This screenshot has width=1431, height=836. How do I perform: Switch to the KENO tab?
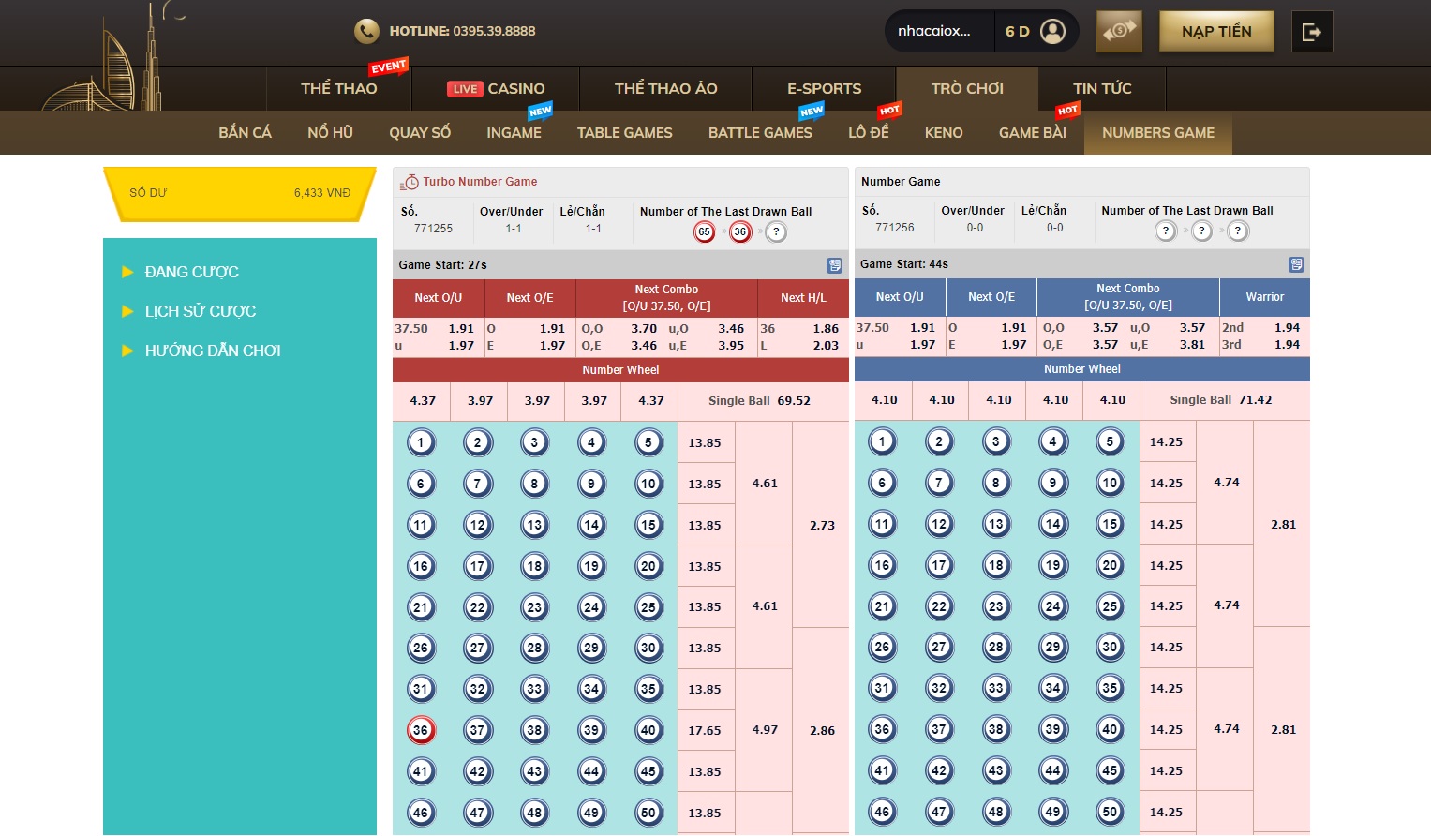click(943, 133)
